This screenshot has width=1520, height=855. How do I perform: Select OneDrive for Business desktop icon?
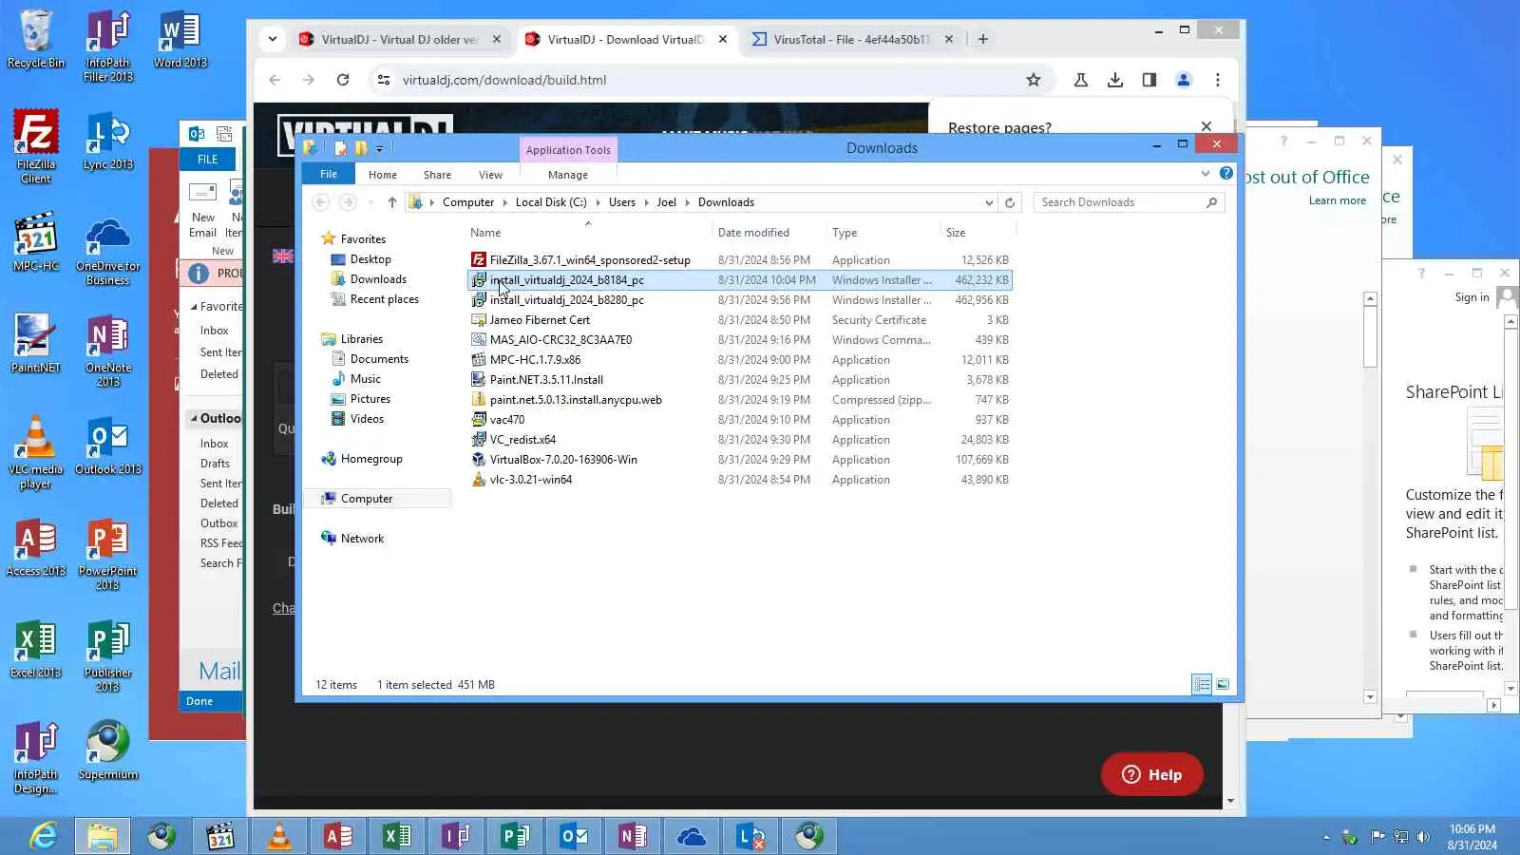click(108, 251)
